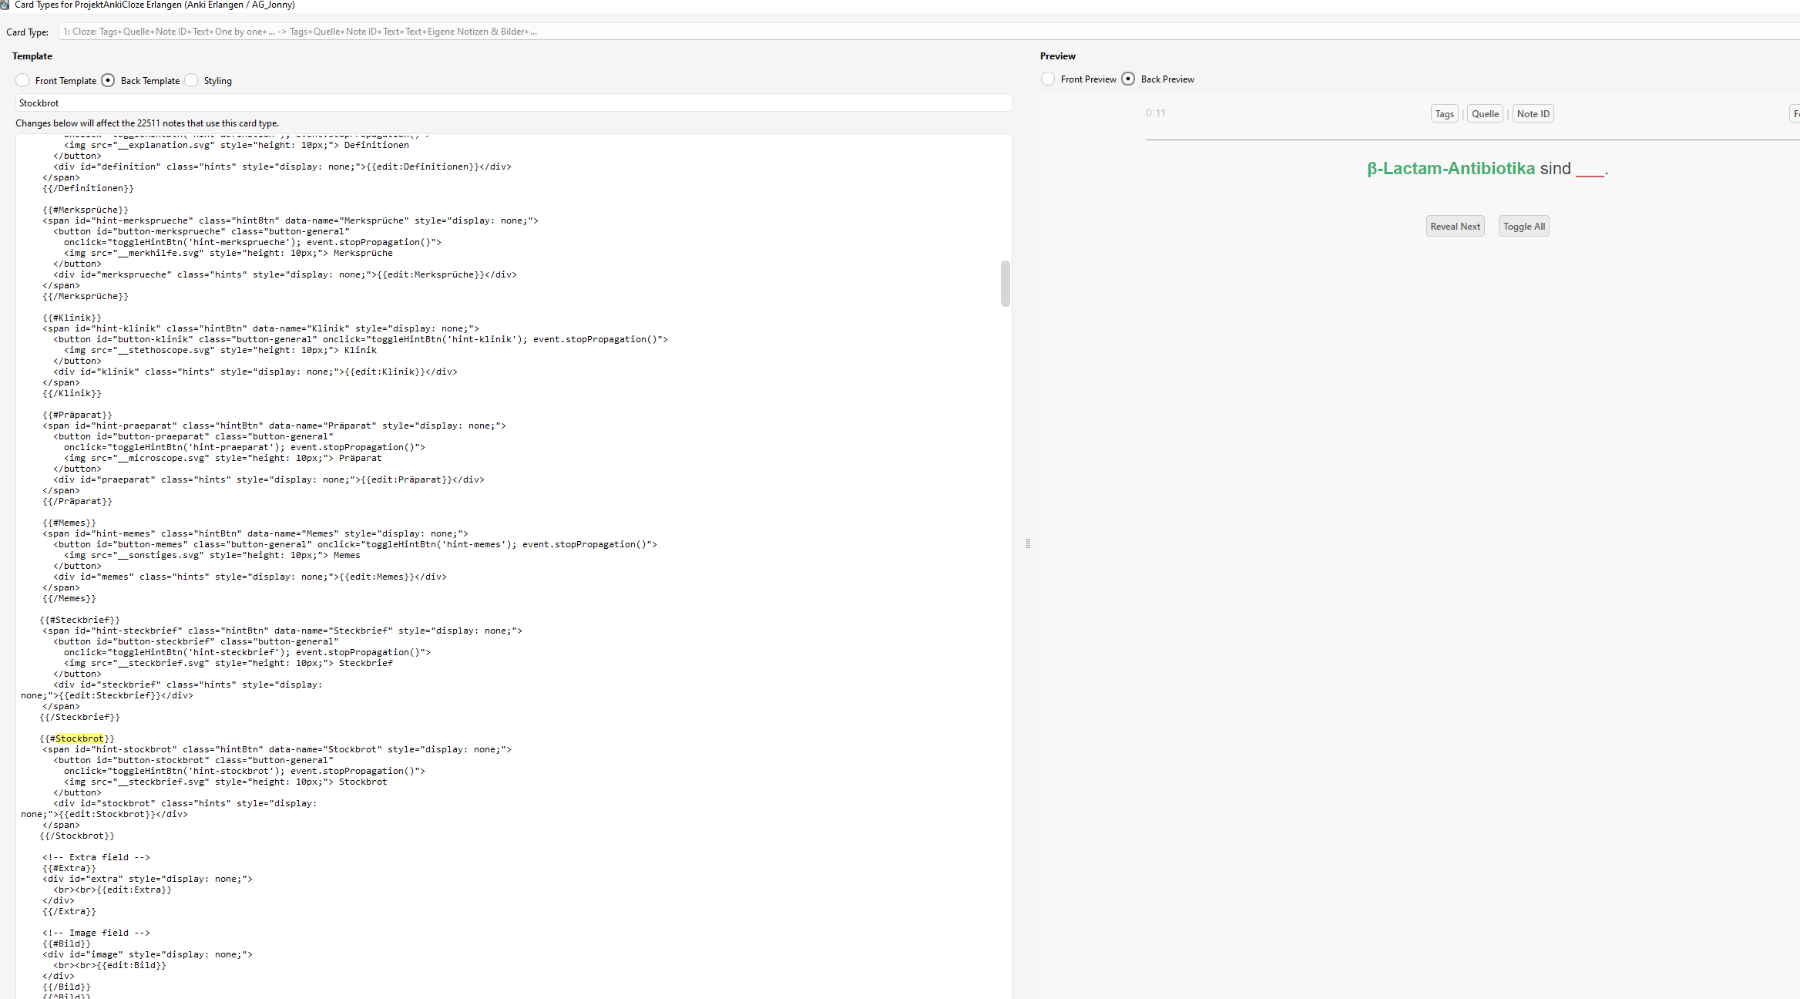Switch to the Styling radio option
The width and height of the screenshot is (1800, 999).
pos(192,81)
